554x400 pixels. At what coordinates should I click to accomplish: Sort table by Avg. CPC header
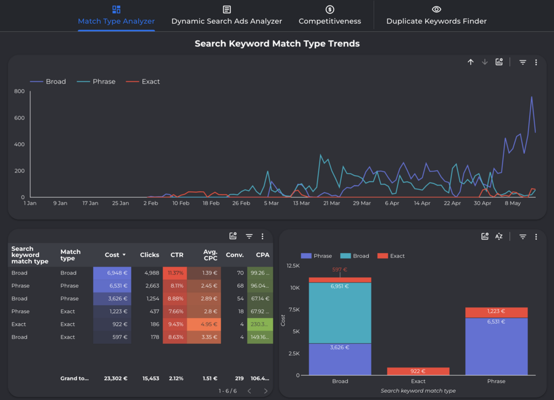click(210, 255)
